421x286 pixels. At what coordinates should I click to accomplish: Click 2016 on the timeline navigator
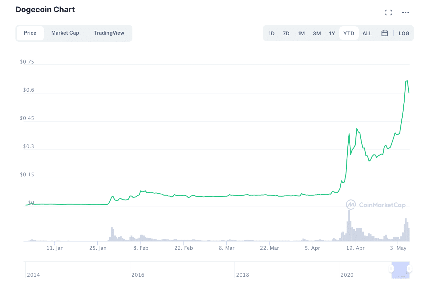(138, 275)
